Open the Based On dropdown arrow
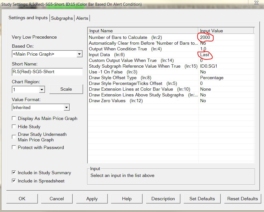This screenshot has width=264, height=212. pyautogui.click(x=79, y=54)
